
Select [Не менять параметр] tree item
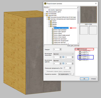55,10
